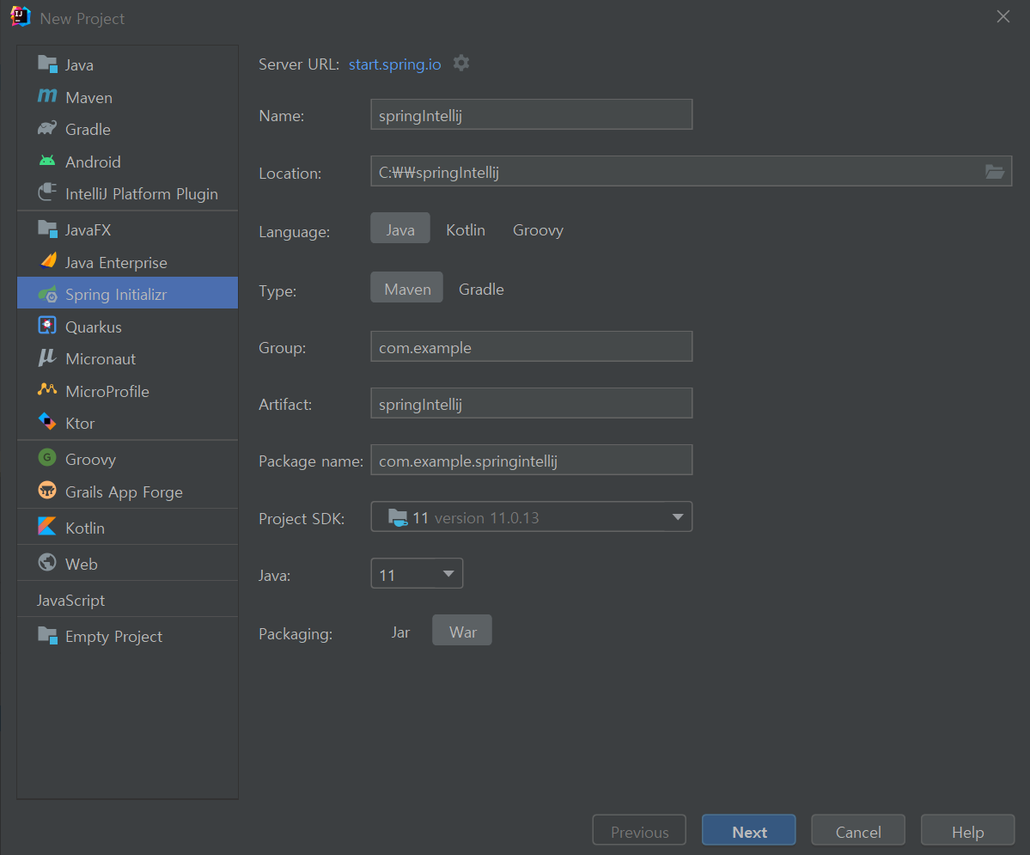This screenshot has width=1030, height=855.
Task: Open the start.spring.io server link
Action: click(395, 64)
